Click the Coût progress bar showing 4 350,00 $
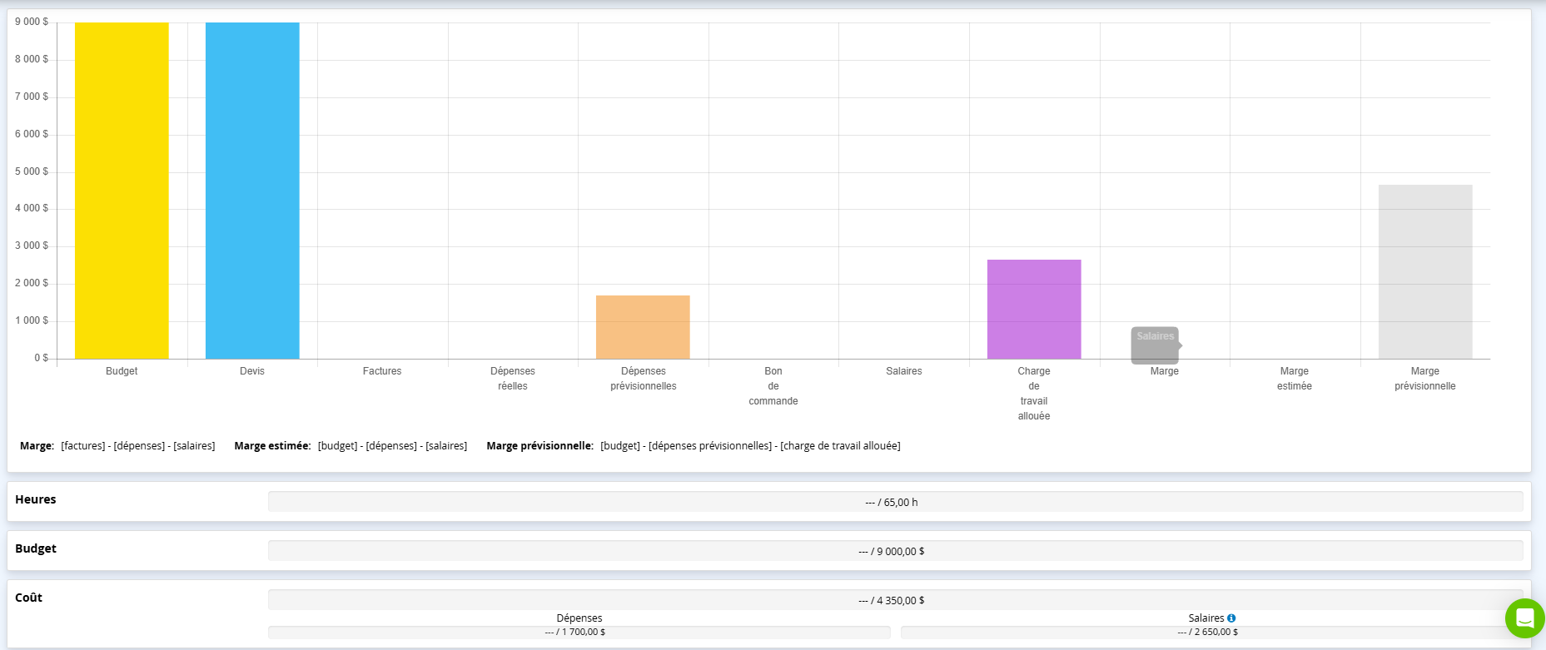The height and width of the screenshot is (650, 1546). coord(895,600)
